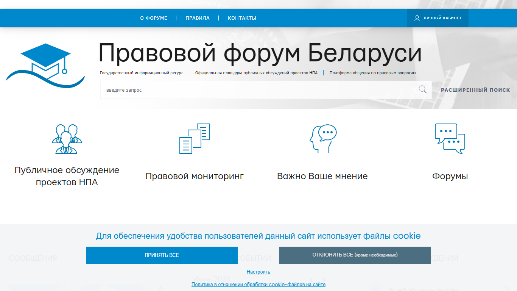Viewport: 517px width, 291px height.
Task: Click the cookie notice heading text
Action: [258, 236]
